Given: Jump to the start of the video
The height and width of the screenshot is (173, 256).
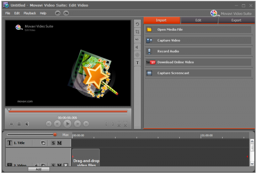Looking at the screenshot, I should (x=48, y=124).
